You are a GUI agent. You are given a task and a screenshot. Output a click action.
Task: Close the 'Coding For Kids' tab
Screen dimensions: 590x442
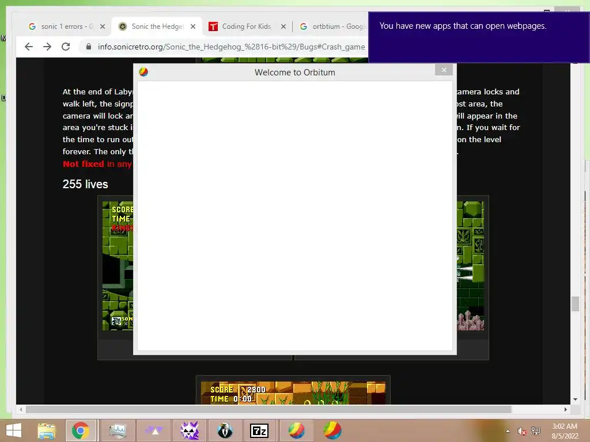pos(283,26)
